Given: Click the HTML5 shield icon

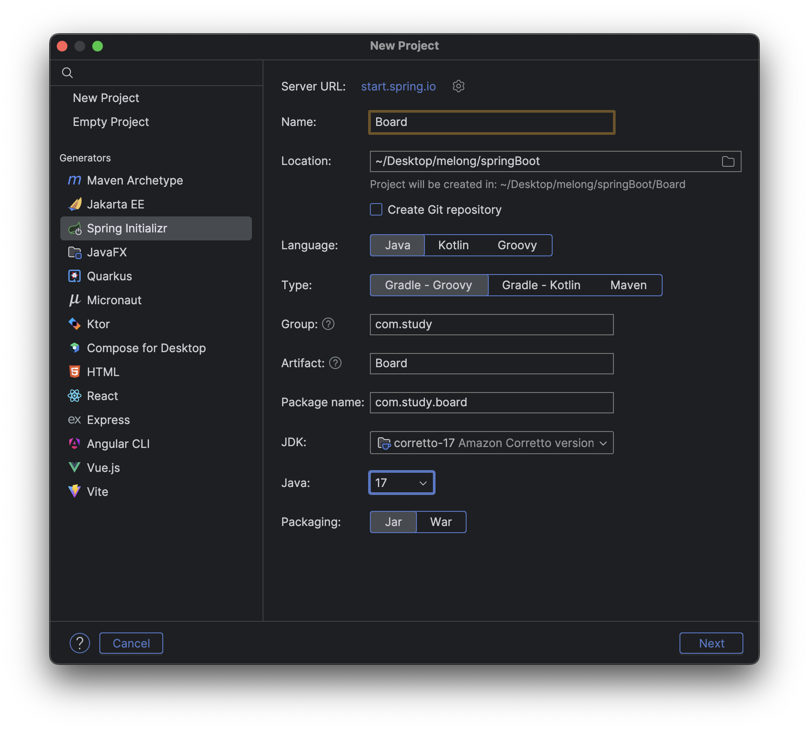Looking at the screenshot, I should [75, 372].
